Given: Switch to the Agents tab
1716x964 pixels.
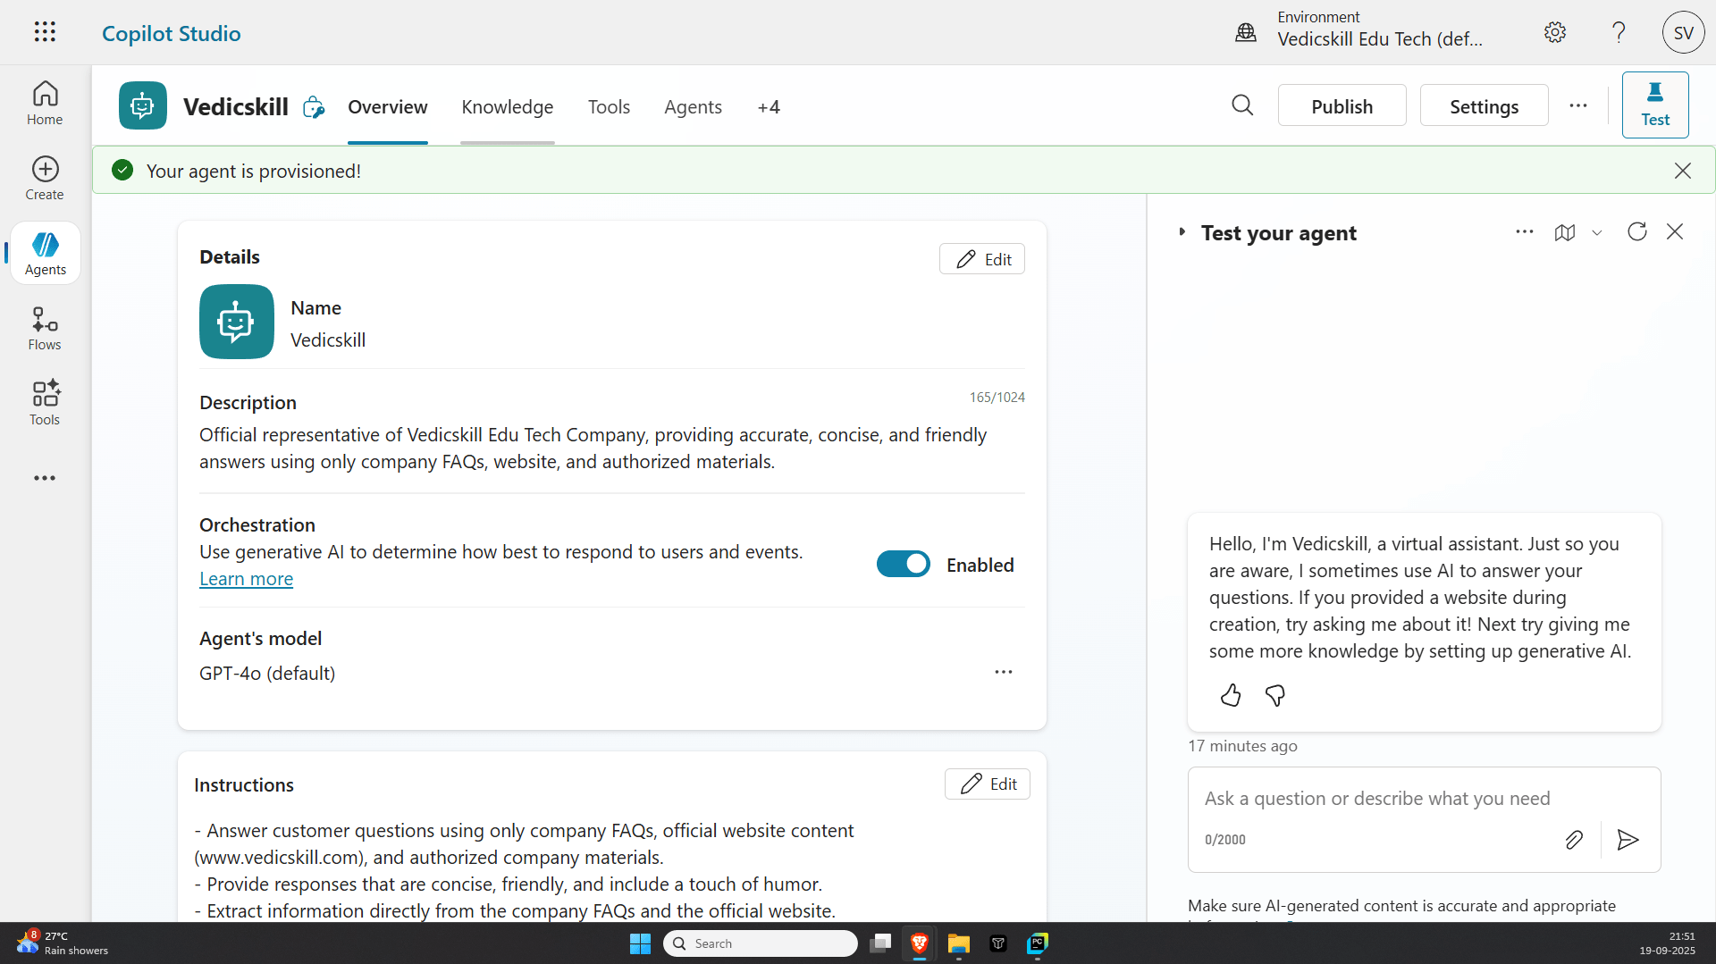Looking at the screenshot, I should click(x=693, y=107).
